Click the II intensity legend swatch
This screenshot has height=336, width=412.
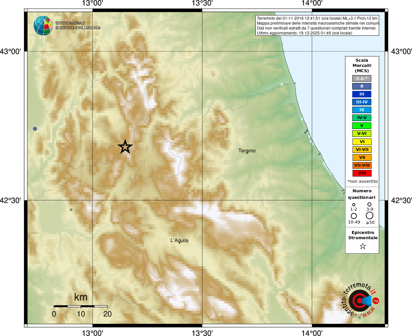tap(362, 86)
